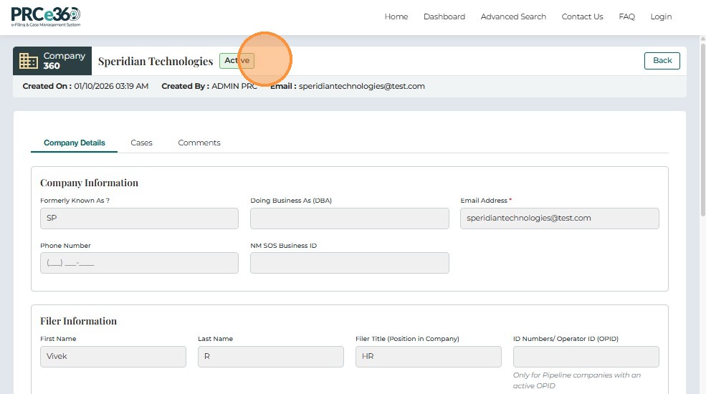Viewport: 706px width, 394px height.
Task: Select the Company Details tab
Action: [74, 143]
